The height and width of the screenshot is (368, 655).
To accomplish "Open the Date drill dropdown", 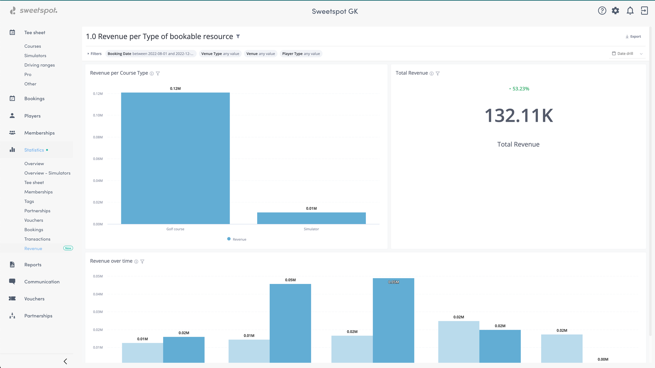I will click(627, 54).
